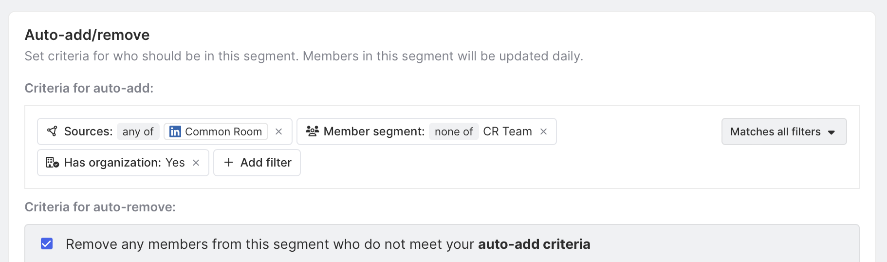Viewport: 887px width, 262px height.
Task: Click the Common Room source chip
Action: pos(223,131)
